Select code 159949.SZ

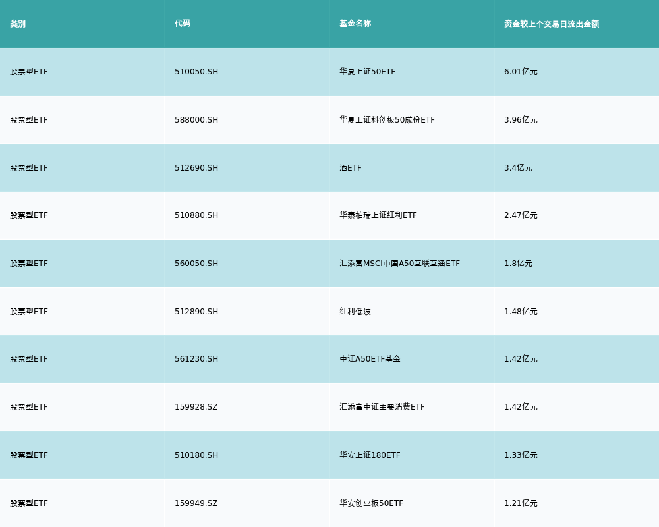click(x=196, y=503)
